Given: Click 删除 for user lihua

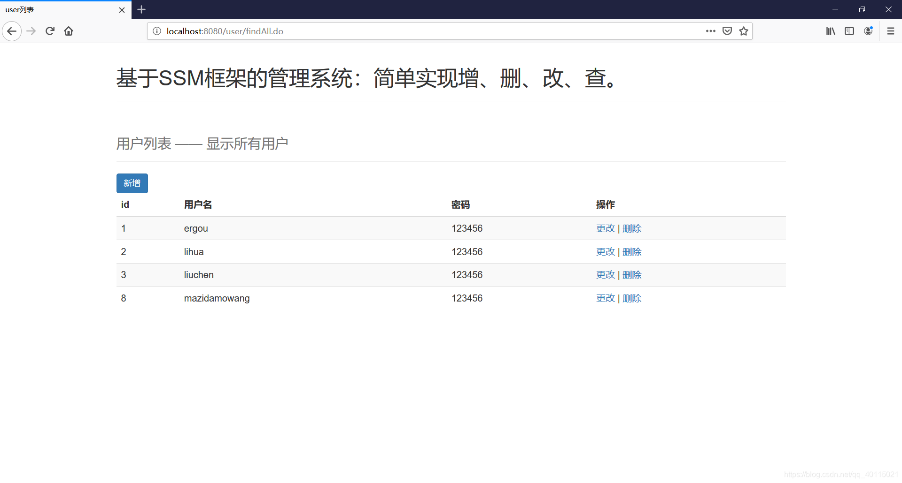Looking at the screenshot, I should [x=632, y=252].
